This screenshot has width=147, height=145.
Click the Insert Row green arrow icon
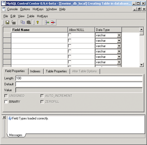pyautogui.click(x=47, y=22)
